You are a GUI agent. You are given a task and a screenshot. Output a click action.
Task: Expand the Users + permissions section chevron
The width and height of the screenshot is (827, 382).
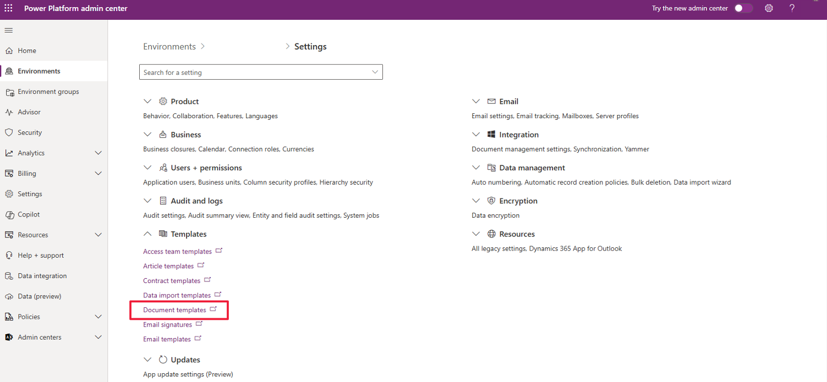pos(147,168)
